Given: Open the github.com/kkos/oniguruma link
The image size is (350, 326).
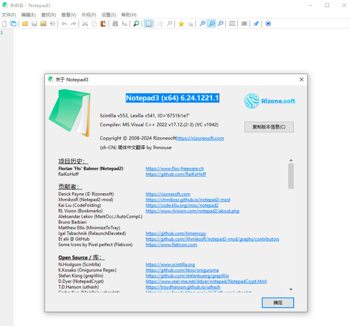Looking at the screenshot, I should point(182,270).
